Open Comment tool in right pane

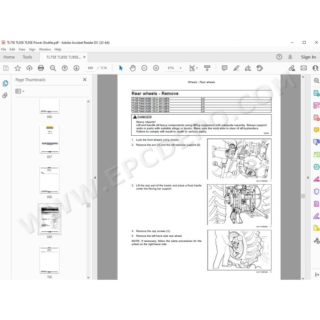[316, 130]
